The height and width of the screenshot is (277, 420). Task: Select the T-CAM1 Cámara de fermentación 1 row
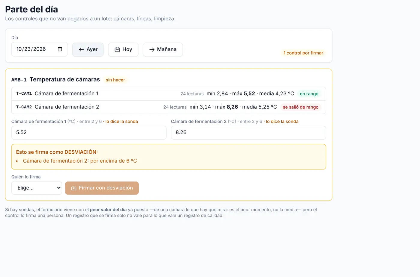click(x=169, y=94)
